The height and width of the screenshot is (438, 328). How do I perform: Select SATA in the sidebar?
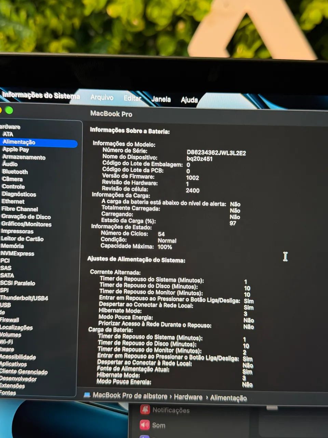[x=7, y=275]
